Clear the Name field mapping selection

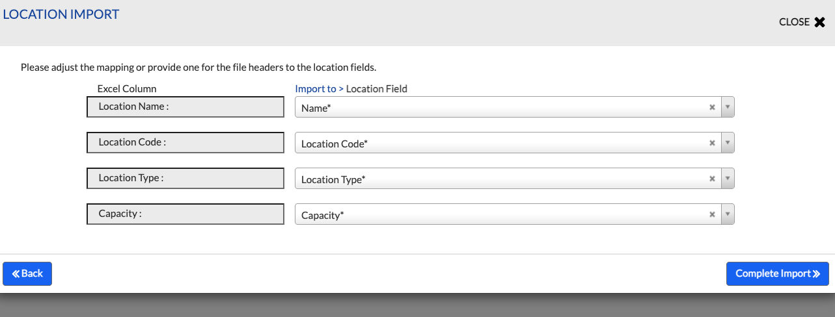(x=712, y=108)
